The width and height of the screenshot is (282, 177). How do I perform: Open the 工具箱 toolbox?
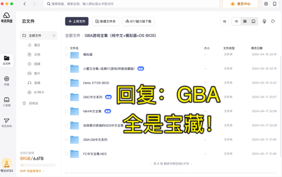7,102
